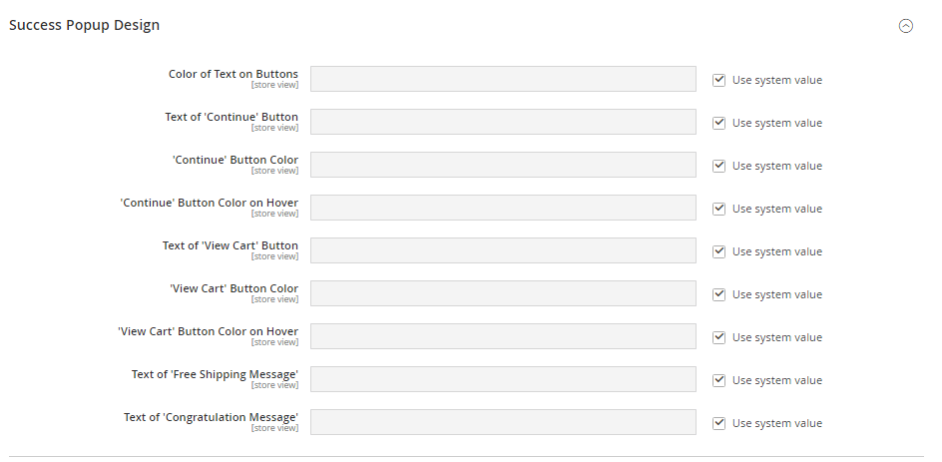Toggle system value for Text of 'View Cart' Button
Image resolution: width=942 pixels, height=462 pixels.
pyautogui.click(x=718, y=251)
